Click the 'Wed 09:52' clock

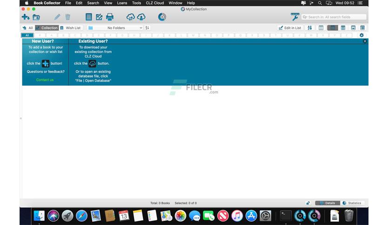[345, 3]
